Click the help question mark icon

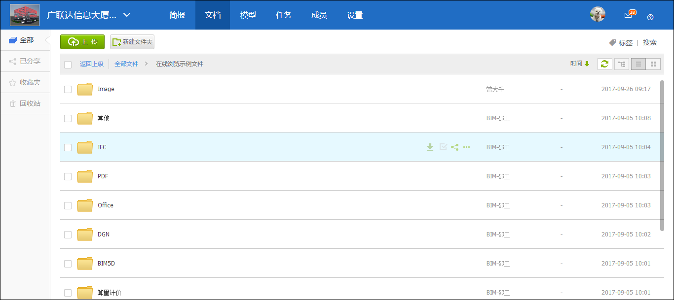[x=650, y=17]
